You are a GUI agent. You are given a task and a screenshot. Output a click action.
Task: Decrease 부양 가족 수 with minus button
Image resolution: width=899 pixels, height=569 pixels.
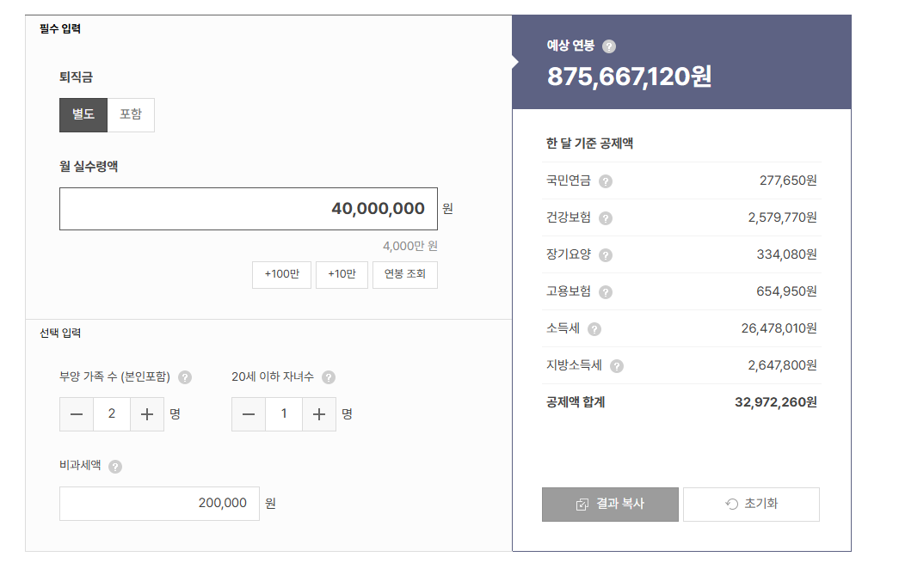tap(77, 414)
